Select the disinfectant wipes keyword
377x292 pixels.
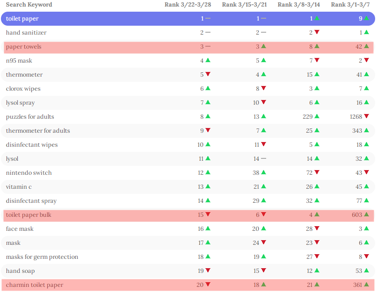click(x=32, y=144)
